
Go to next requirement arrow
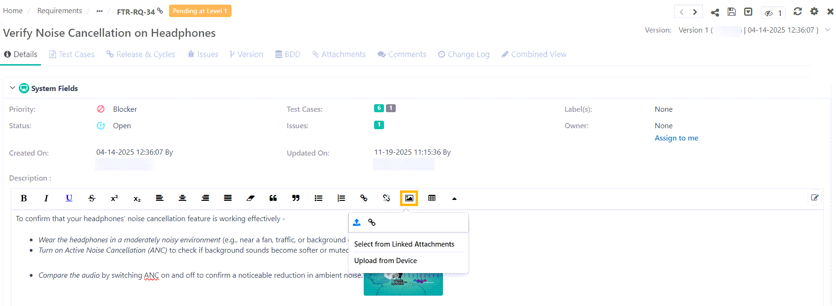click(695, 12)
